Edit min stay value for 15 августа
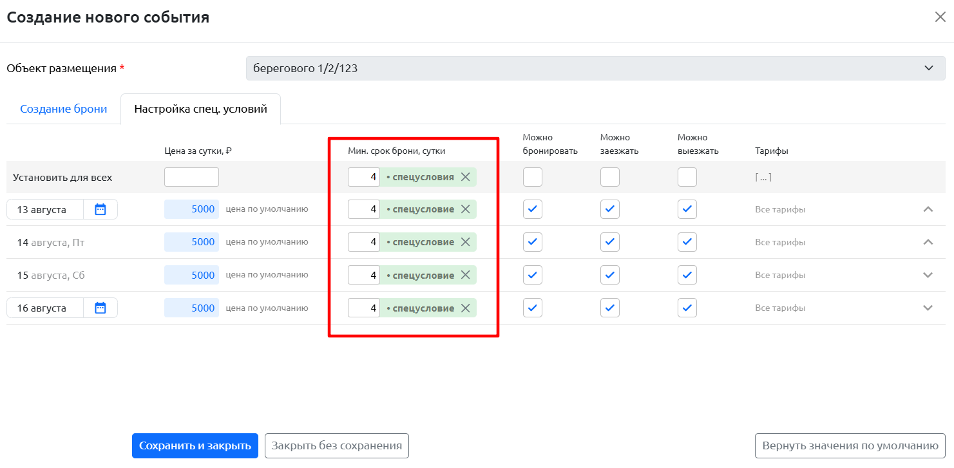 pyautogui.click(x=364, y=275)
